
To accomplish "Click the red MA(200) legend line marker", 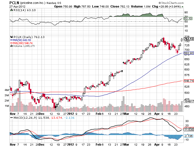I will tap(11, 43).
